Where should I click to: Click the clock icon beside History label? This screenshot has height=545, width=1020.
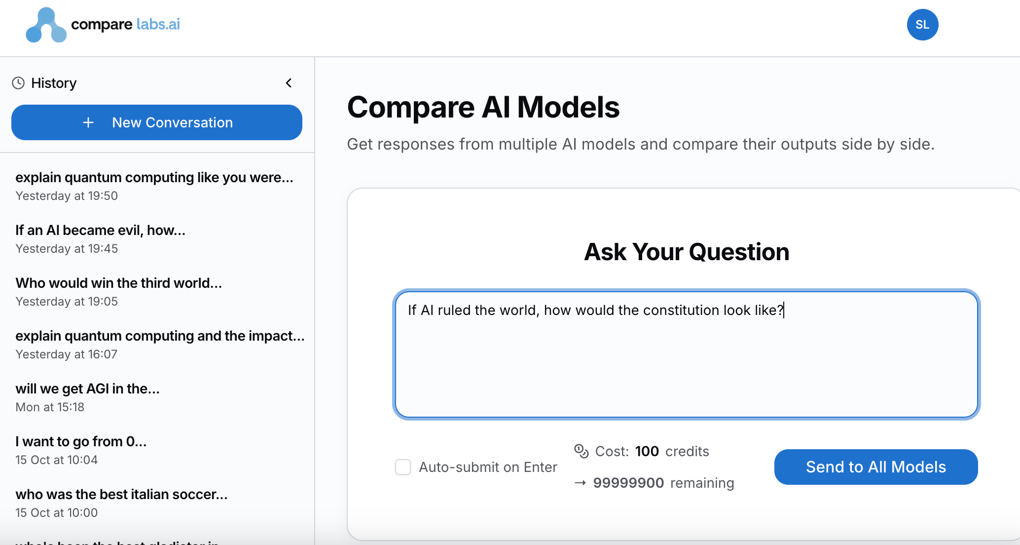[x=18, y=83]
